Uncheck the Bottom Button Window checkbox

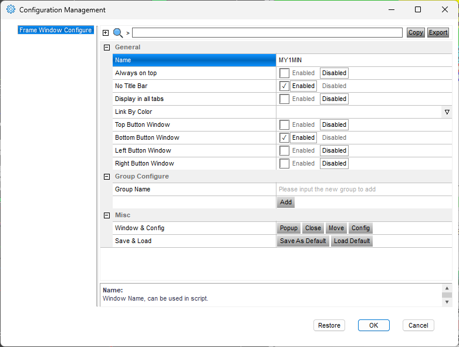[284, 138]
